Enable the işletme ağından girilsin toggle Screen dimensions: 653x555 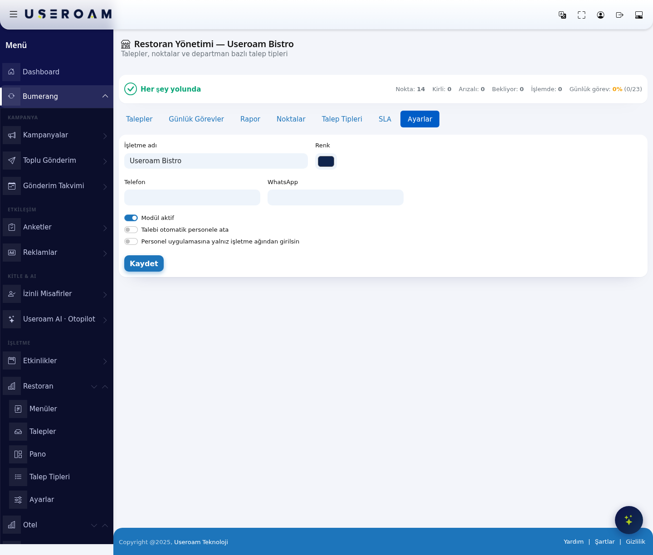pyautogui.click(x=131, y=242)
